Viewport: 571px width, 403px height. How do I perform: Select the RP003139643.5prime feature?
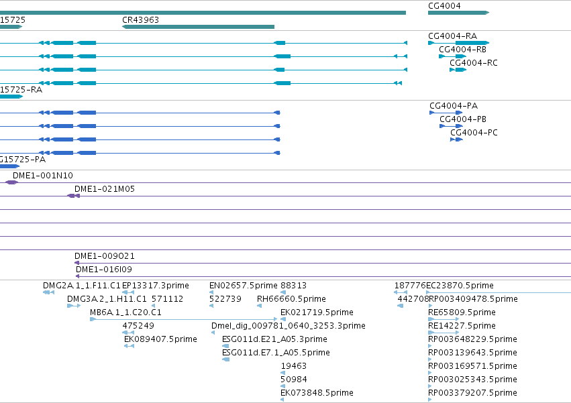click(x=430, y=359)
